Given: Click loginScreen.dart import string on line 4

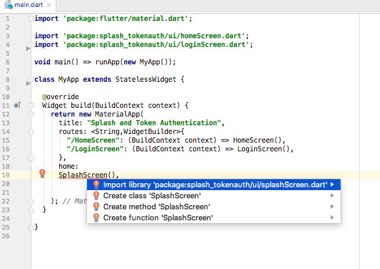Looking at the screenshot, I should (x=156, y=45).
